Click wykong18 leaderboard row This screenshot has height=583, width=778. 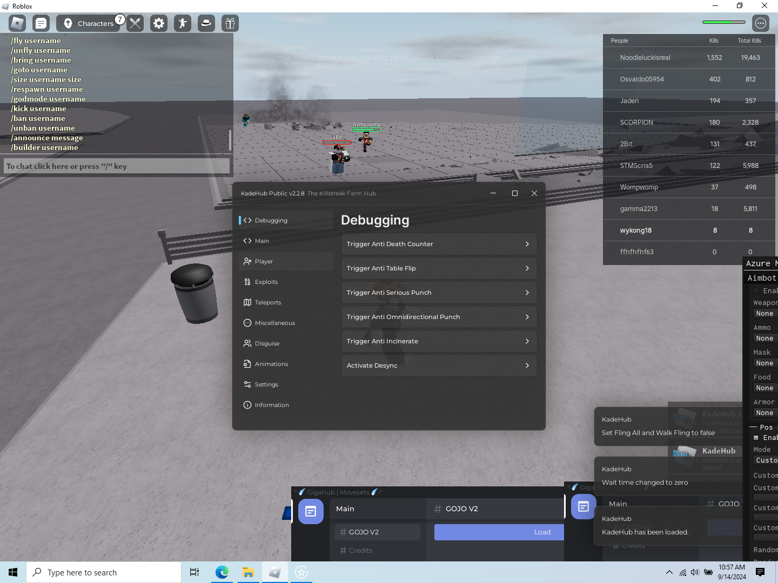(x=689, y=231)
